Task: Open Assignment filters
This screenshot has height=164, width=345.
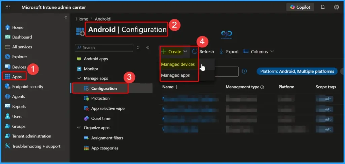Action: (107, 138)
